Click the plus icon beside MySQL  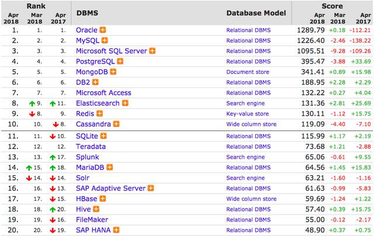tap(105, 40)
